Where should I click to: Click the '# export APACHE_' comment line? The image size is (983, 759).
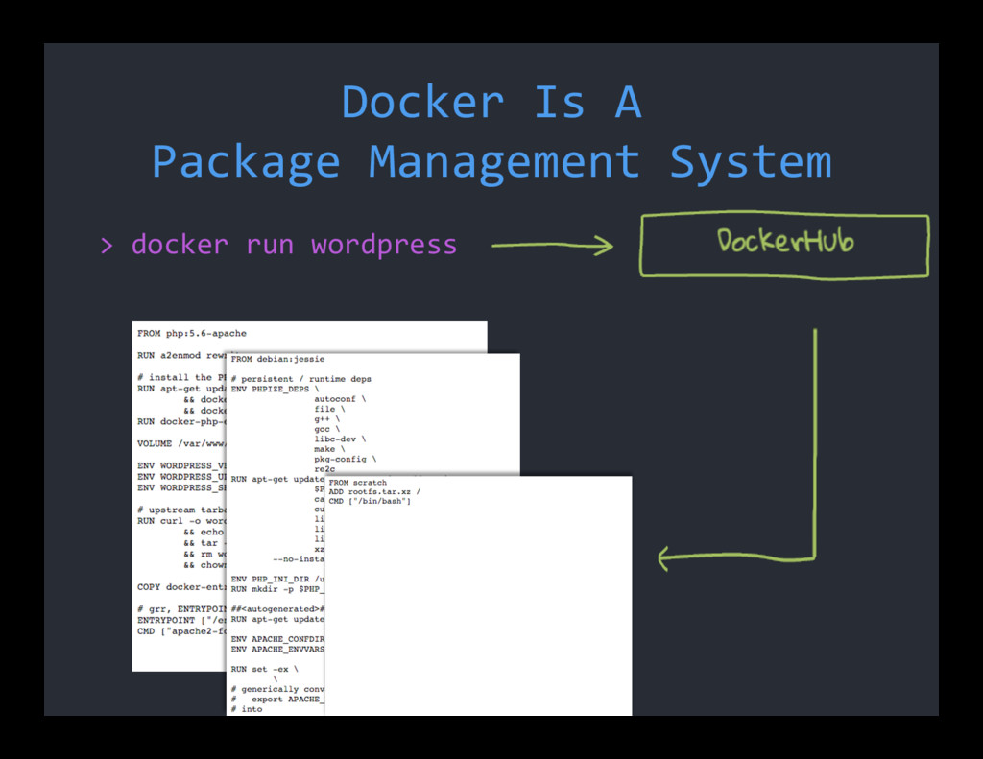[277, 700]
